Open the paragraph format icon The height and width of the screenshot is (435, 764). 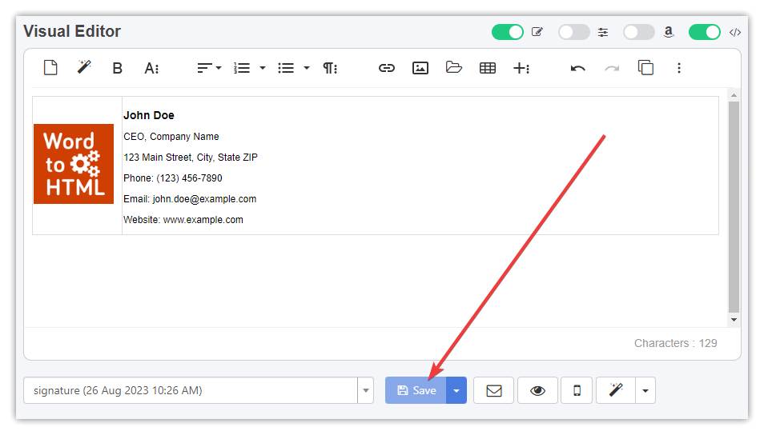[330, 68]
